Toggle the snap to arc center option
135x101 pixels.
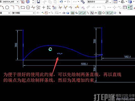(x=100, y=13)
